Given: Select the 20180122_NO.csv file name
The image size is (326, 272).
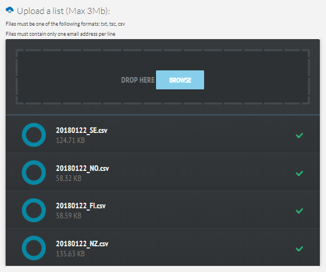Looking at the screenshot, I should (83, 168).
